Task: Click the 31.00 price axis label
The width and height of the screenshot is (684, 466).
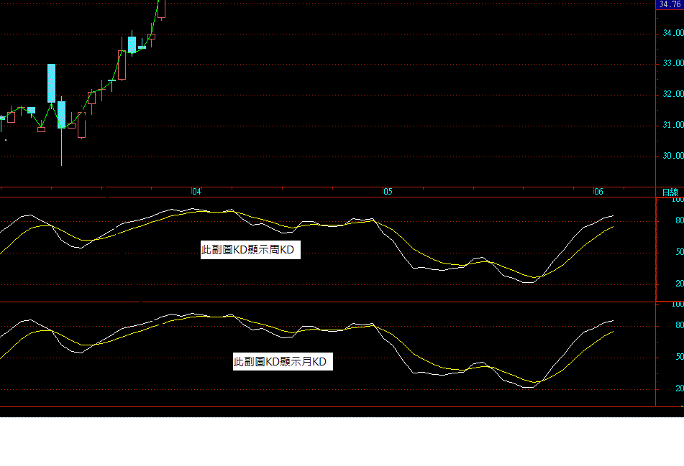Action: click(x=672, y=126)
